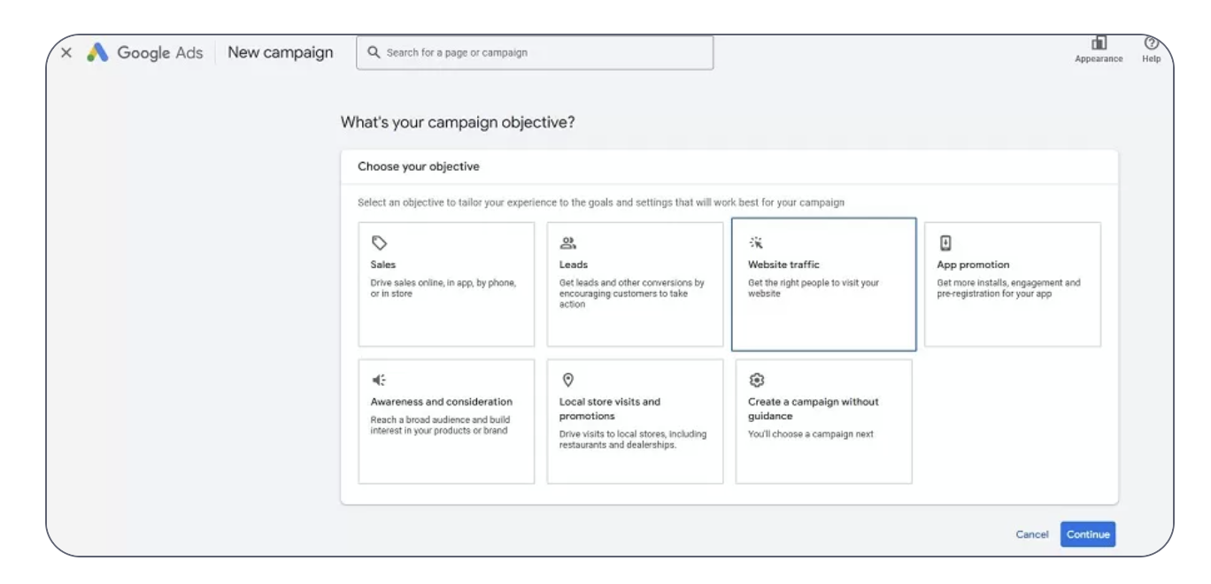Viewport: 1211px width, 584px height.
Task: Click the gear icon for campaign without guidance
Action: [756, 380]
